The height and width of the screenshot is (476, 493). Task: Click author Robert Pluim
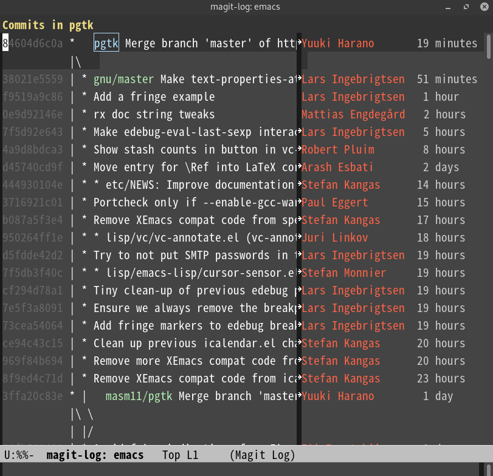pyautogui.click(x=339, y=149)
